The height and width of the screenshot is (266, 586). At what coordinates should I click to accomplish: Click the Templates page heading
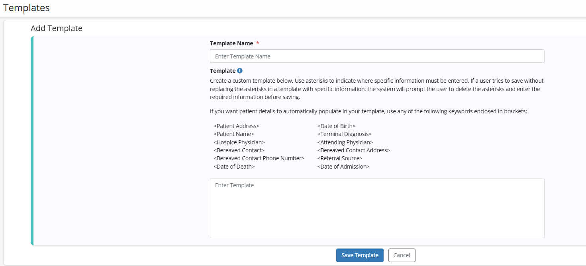27,8
